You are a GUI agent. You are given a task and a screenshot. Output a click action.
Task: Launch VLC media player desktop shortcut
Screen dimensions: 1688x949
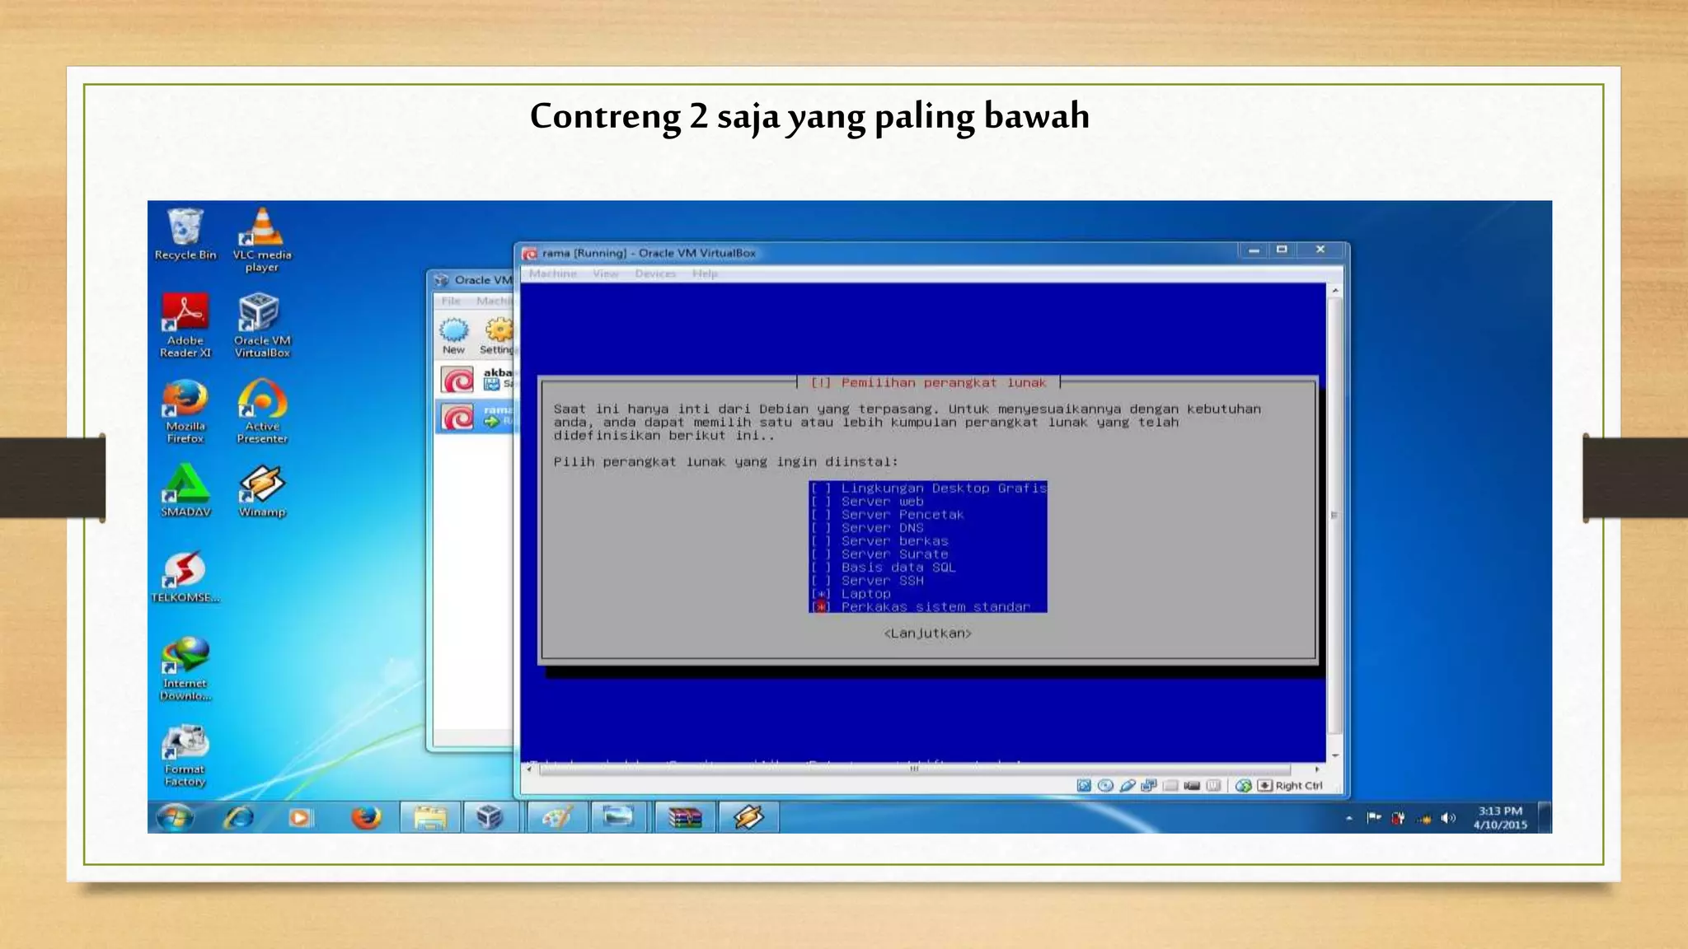(261, 239)
